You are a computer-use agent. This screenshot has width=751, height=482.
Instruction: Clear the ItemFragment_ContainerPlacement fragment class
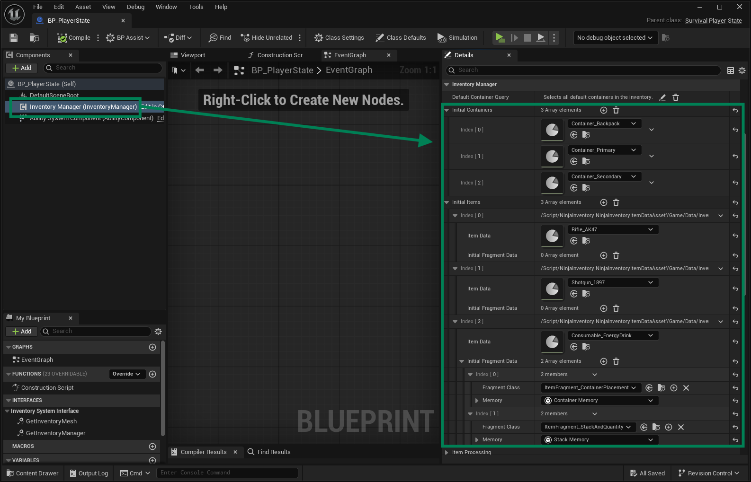coord(686,388)
